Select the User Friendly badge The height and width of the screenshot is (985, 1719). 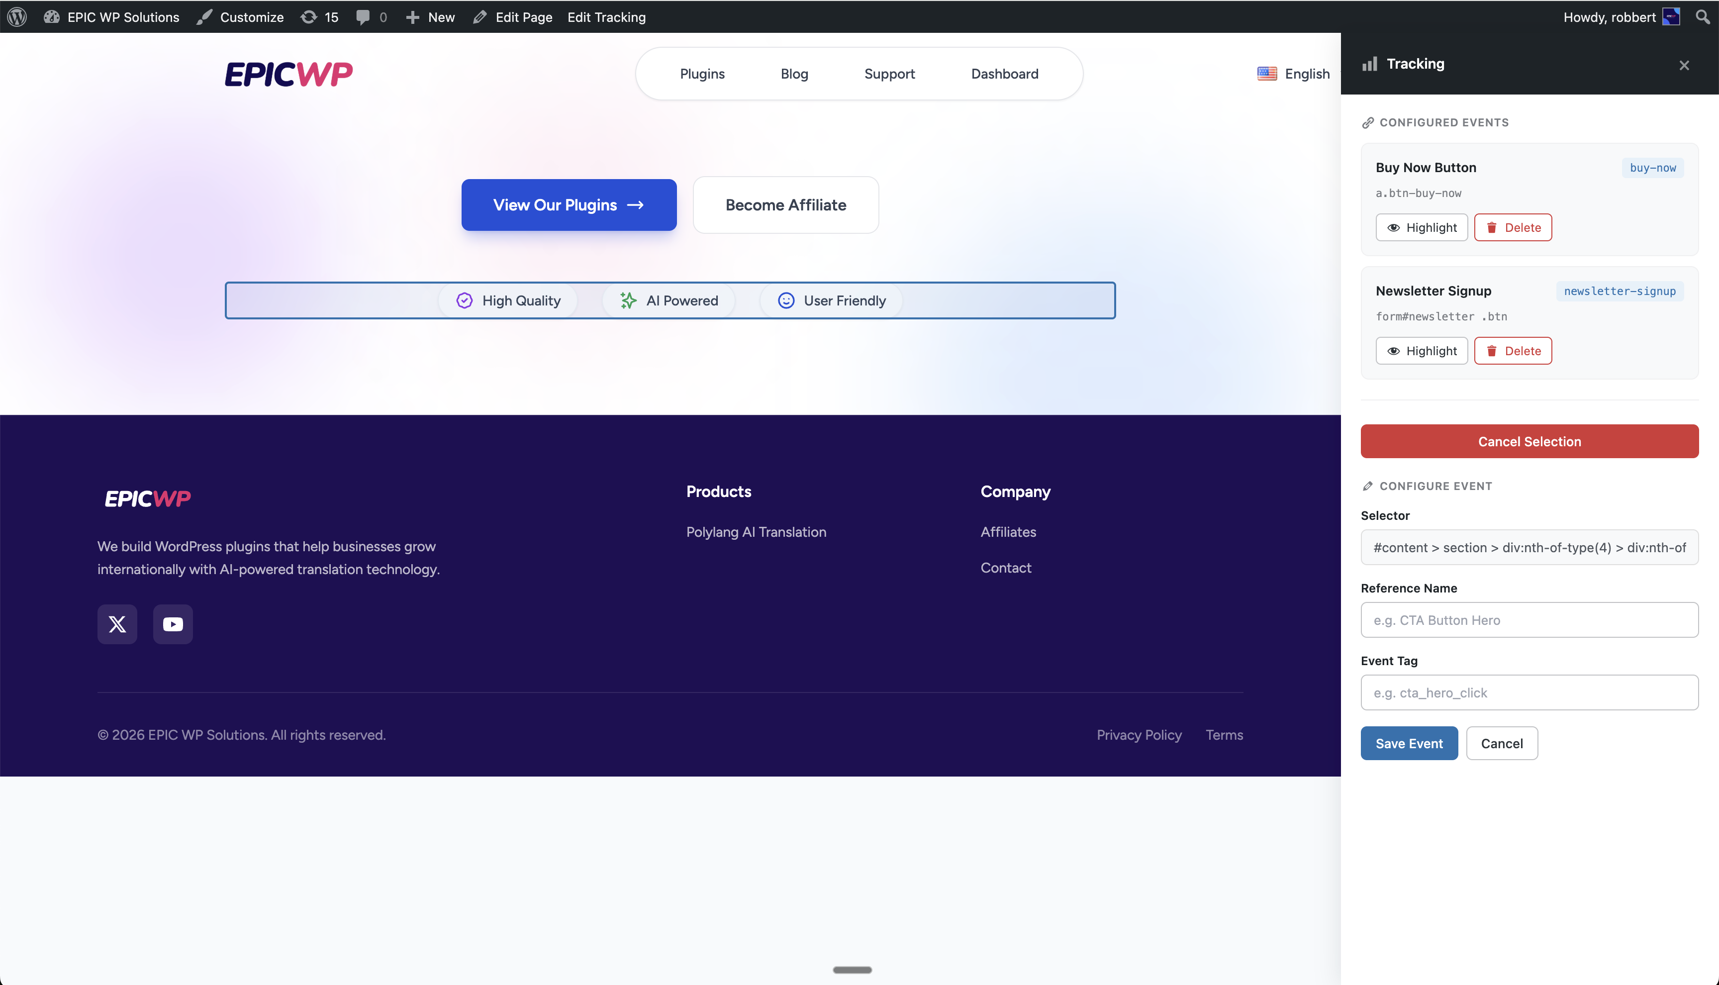point(831,300)
